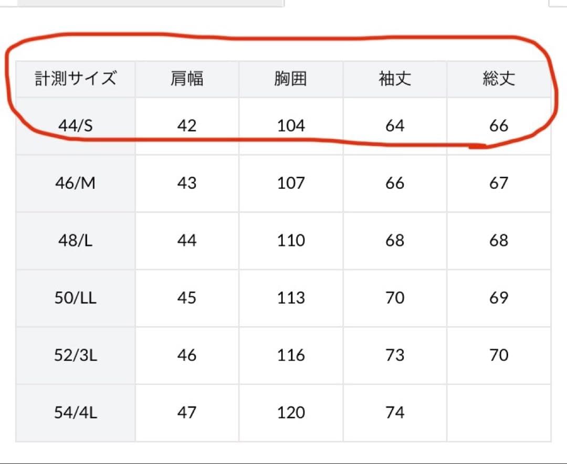Select the 46/M size row label
Screen dimensions: 567x464
[76, 184]
